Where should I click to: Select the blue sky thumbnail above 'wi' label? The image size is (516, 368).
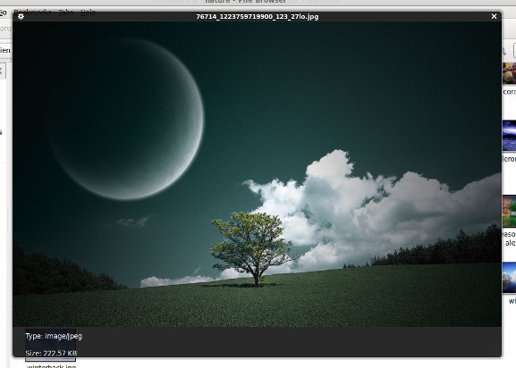click(x=509, y=278)
